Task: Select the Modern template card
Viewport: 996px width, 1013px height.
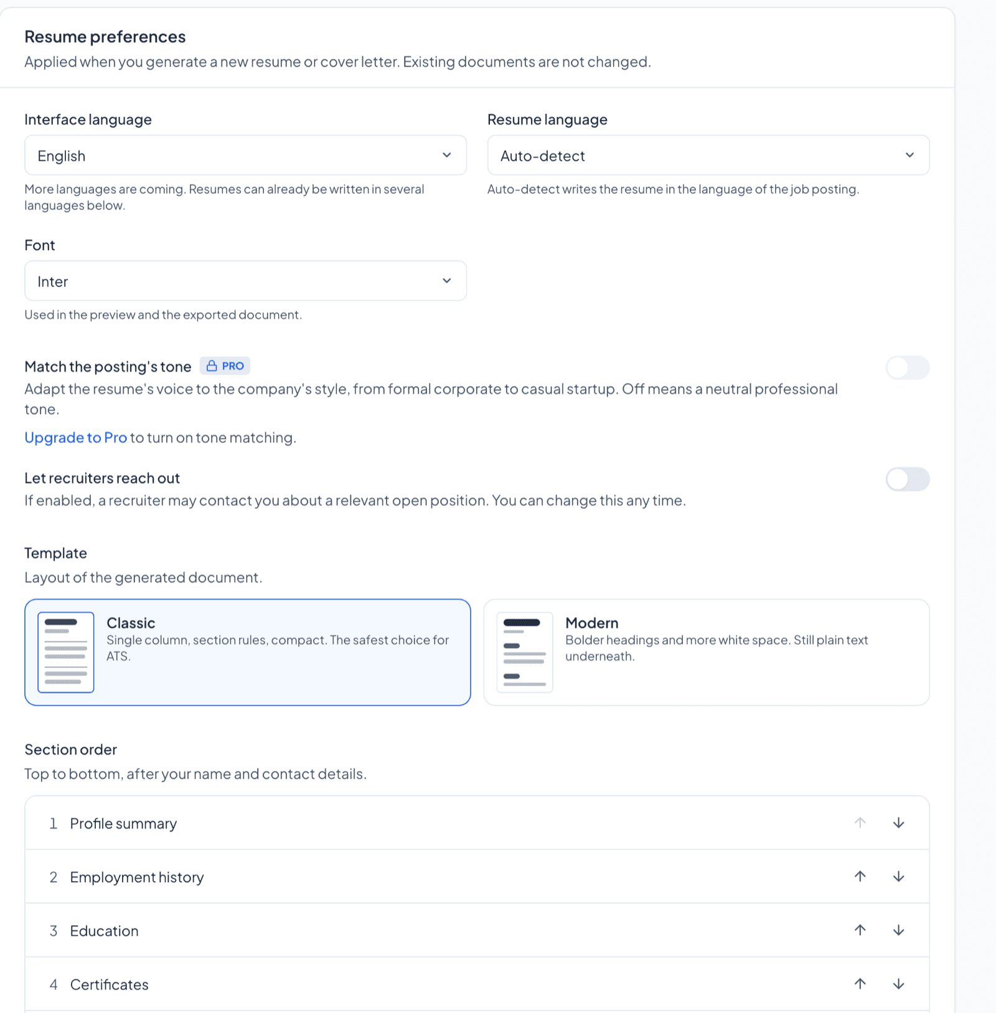Action: pyautogui.click(x=707, y=652)
